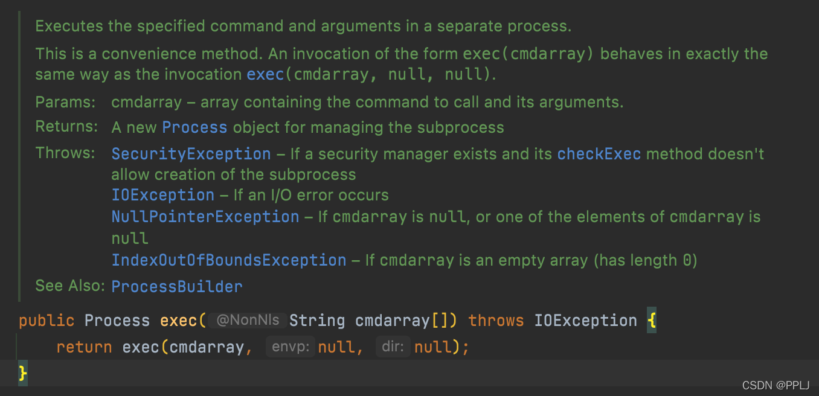Viewport: 819px width, 396px height.
Task: Open the checkExec method link
Action: pos(599,154)
